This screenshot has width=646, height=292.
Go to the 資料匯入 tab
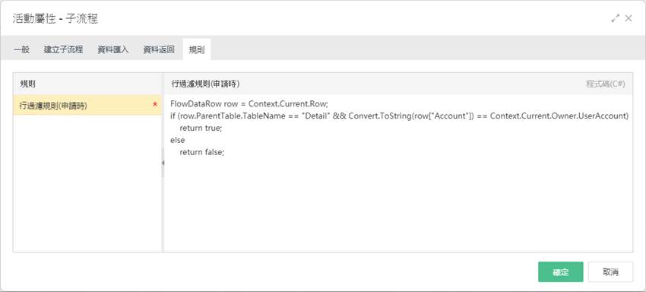tap(113, 50)
